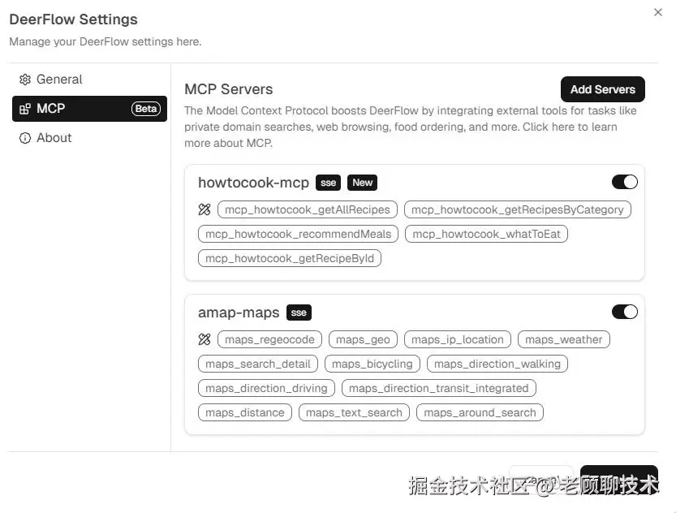Click the sse badge beside howtocook-mcp
Screen dimensions: 676x513
(328, 183)
